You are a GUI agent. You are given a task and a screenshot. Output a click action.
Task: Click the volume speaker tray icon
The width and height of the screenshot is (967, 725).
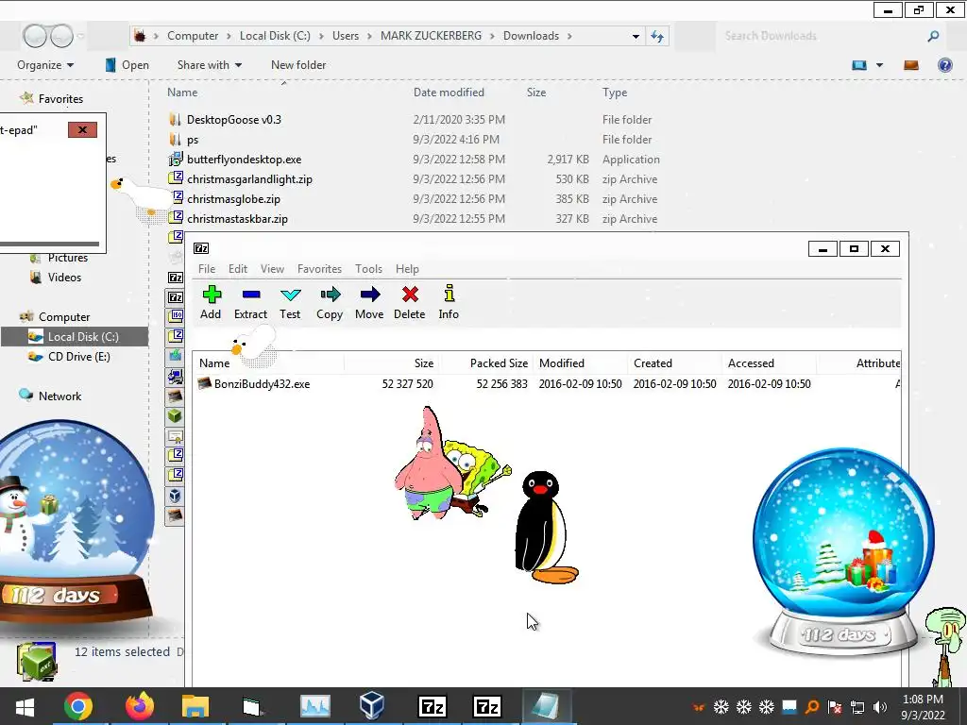pos(880,707)
